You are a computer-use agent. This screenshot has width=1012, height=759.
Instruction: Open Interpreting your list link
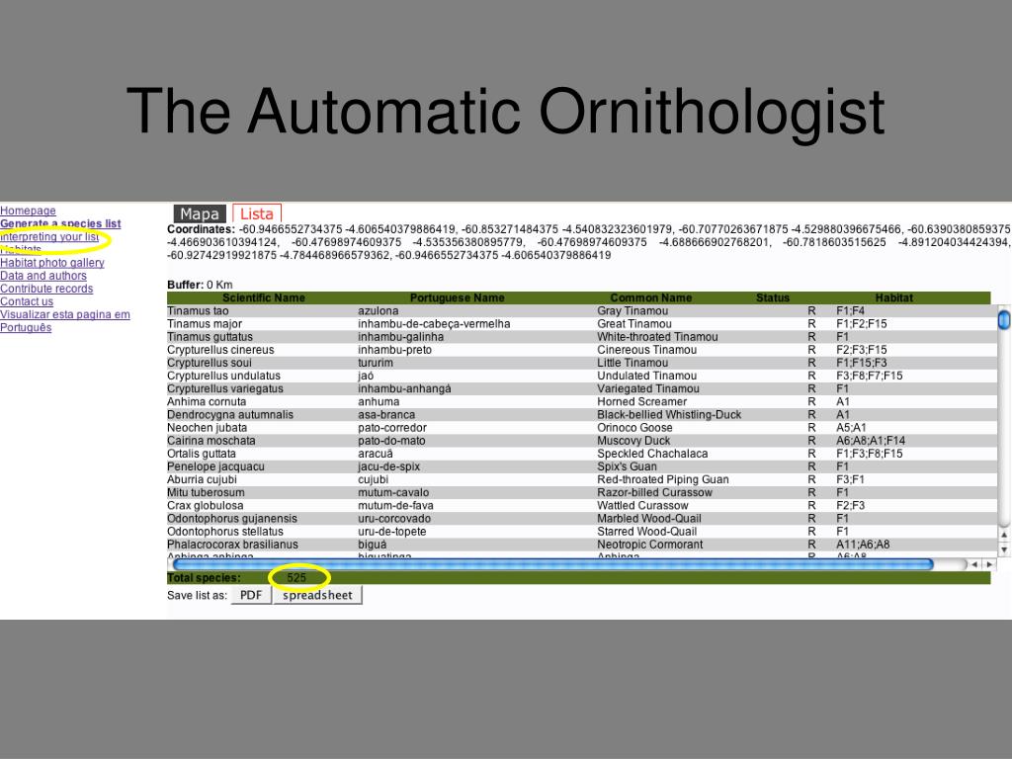pos(49,237)
